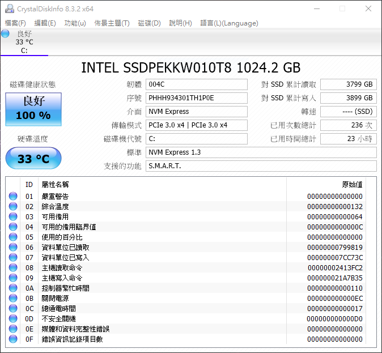Click the serial number field PHHH934301TH1P0E
Screen dimensions: 382x353
click(x=197, y=98)
